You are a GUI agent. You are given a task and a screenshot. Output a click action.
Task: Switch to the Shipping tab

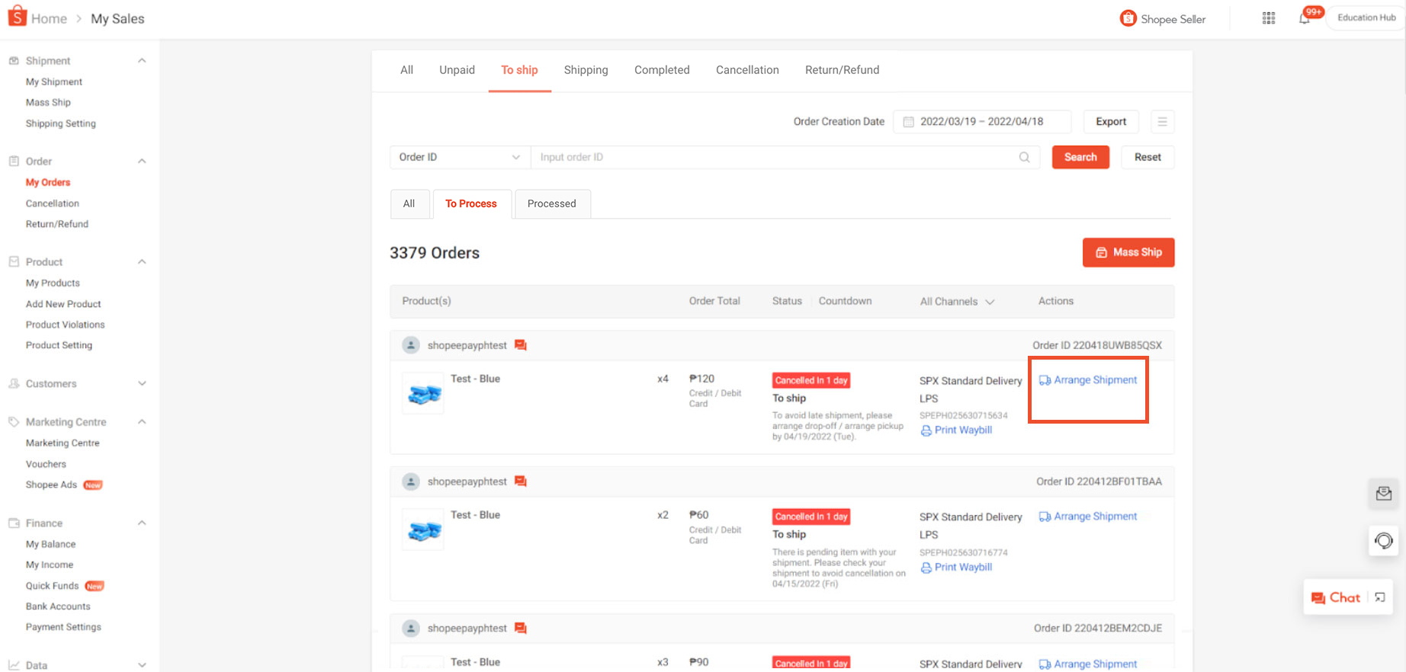pyautogui.click(x=586, y=70)
